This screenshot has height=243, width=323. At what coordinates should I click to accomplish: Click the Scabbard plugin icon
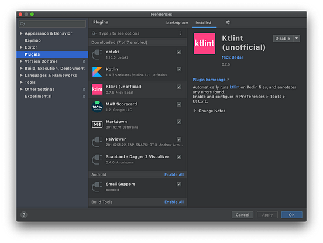coord(97,159)
